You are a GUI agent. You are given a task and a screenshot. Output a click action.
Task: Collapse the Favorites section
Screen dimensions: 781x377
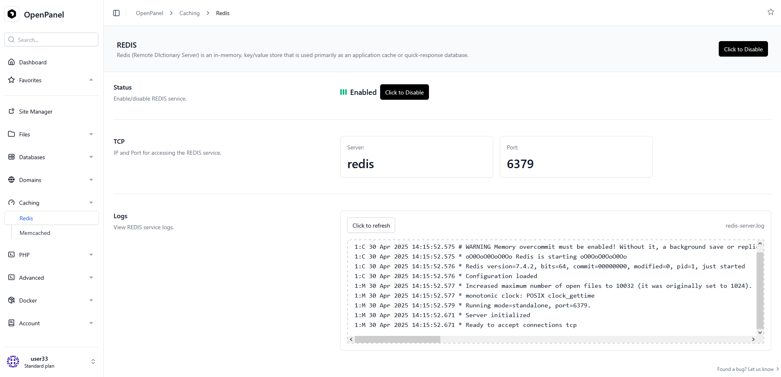pos(91,80)
